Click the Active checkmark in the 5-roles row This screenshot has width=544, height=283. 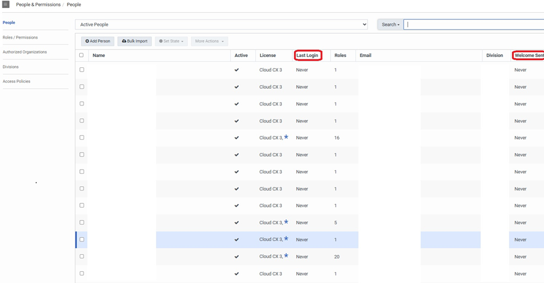click(236, 222)
